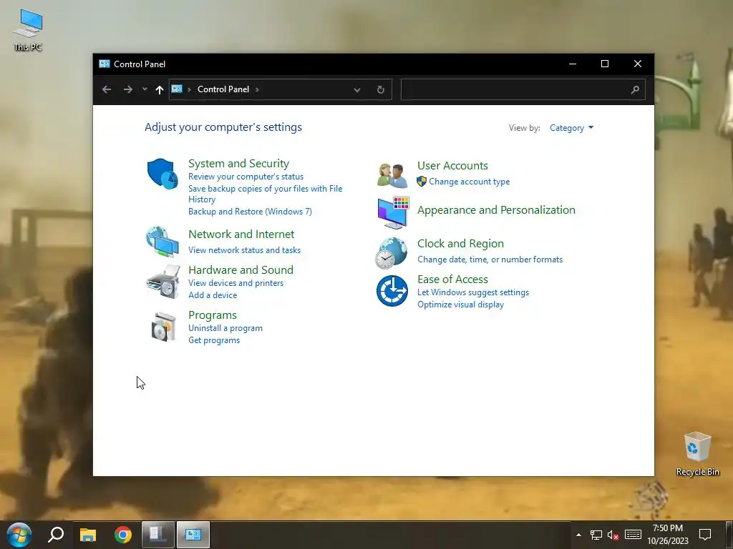The image size is (733, 549).
Task: Open File Explorer from the taskbar
Action: 88,535
